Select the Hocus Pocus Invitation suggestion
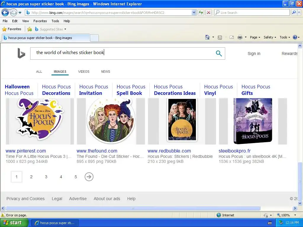This screenshot has height=227, width=303. pyautogui.click(x=94, y=90)
